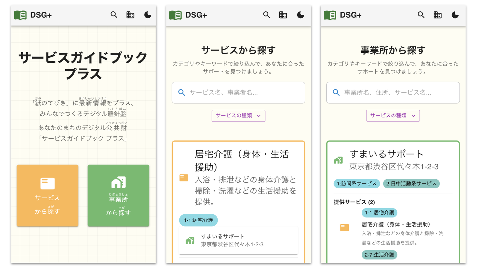Toggle dark mode on the service search screen
The width and height of the screenshot is (479, 269).
coord(301,15)
